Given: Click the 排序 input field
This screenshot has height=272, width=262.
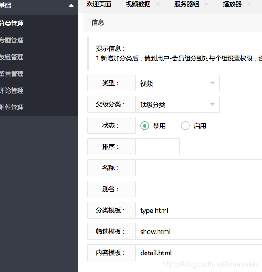Looking at the screenshot, I should 158,147.
